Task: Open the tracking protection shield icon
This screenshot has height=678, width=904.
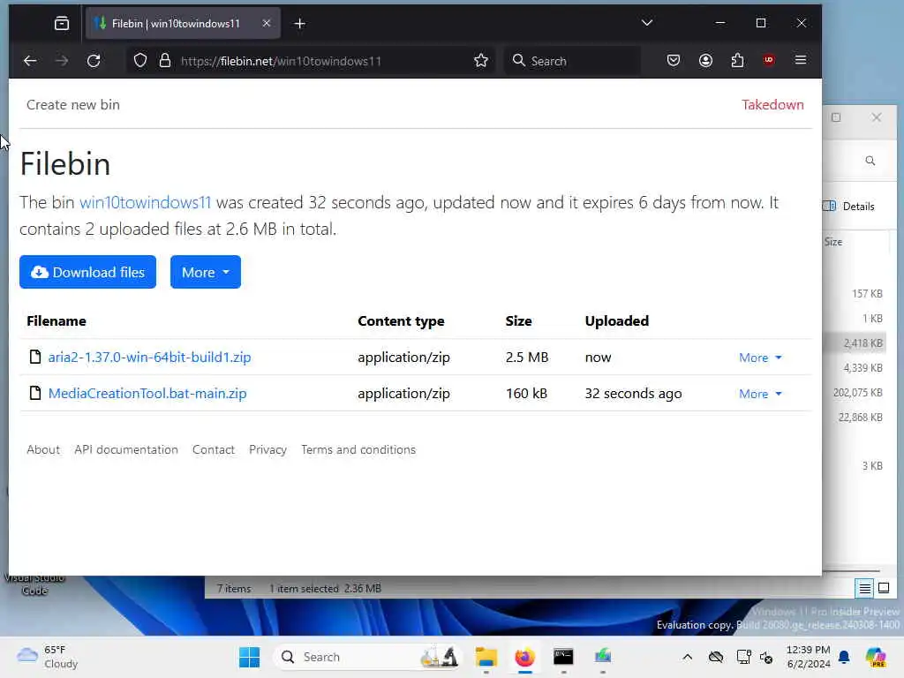Action: pos(140,61)
